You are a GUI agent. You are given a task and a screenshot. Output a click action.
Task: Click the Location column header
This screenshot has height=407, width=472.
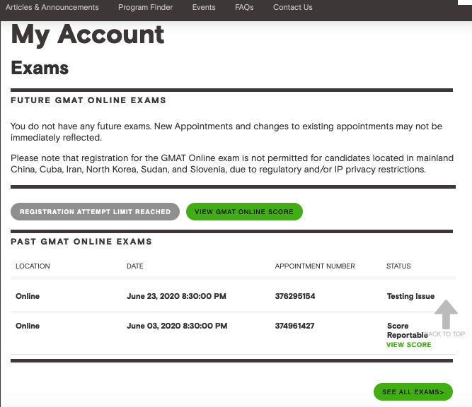(x=33, y=266)
